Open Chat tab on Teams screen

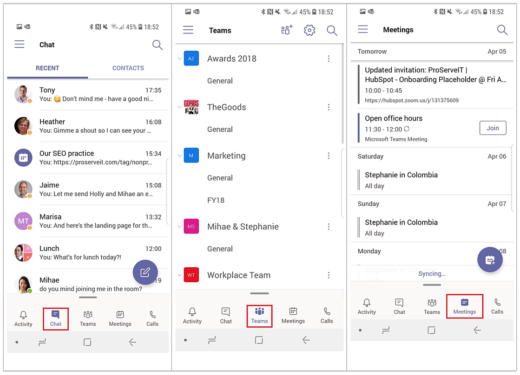click(x=226, y=316)
